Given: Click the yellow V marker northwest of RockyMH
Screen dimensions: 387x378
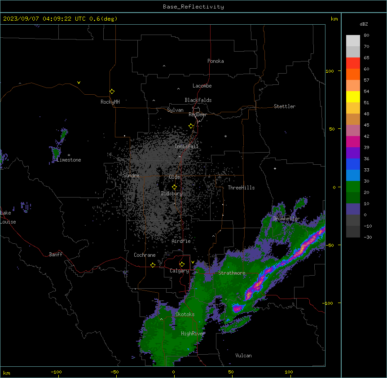Looking at the screenshot, I should [x=79, y=83].
